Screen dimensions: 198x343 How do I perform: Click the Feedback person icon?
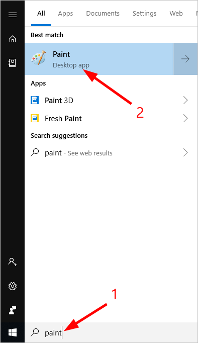pyautogui.click(x=13, y=310)
